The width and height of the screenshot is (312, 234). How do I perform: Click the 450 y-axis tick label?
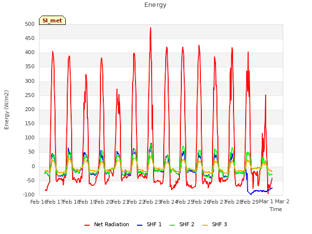pyautogui.click(x=30, y=39)
